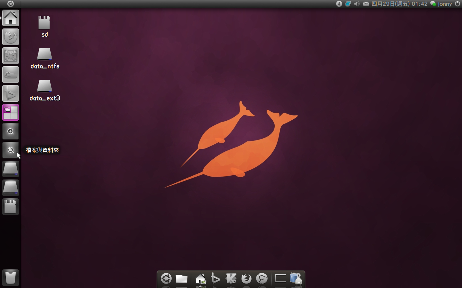
Task: Open the Files & Folders lens
Action: 11,150
